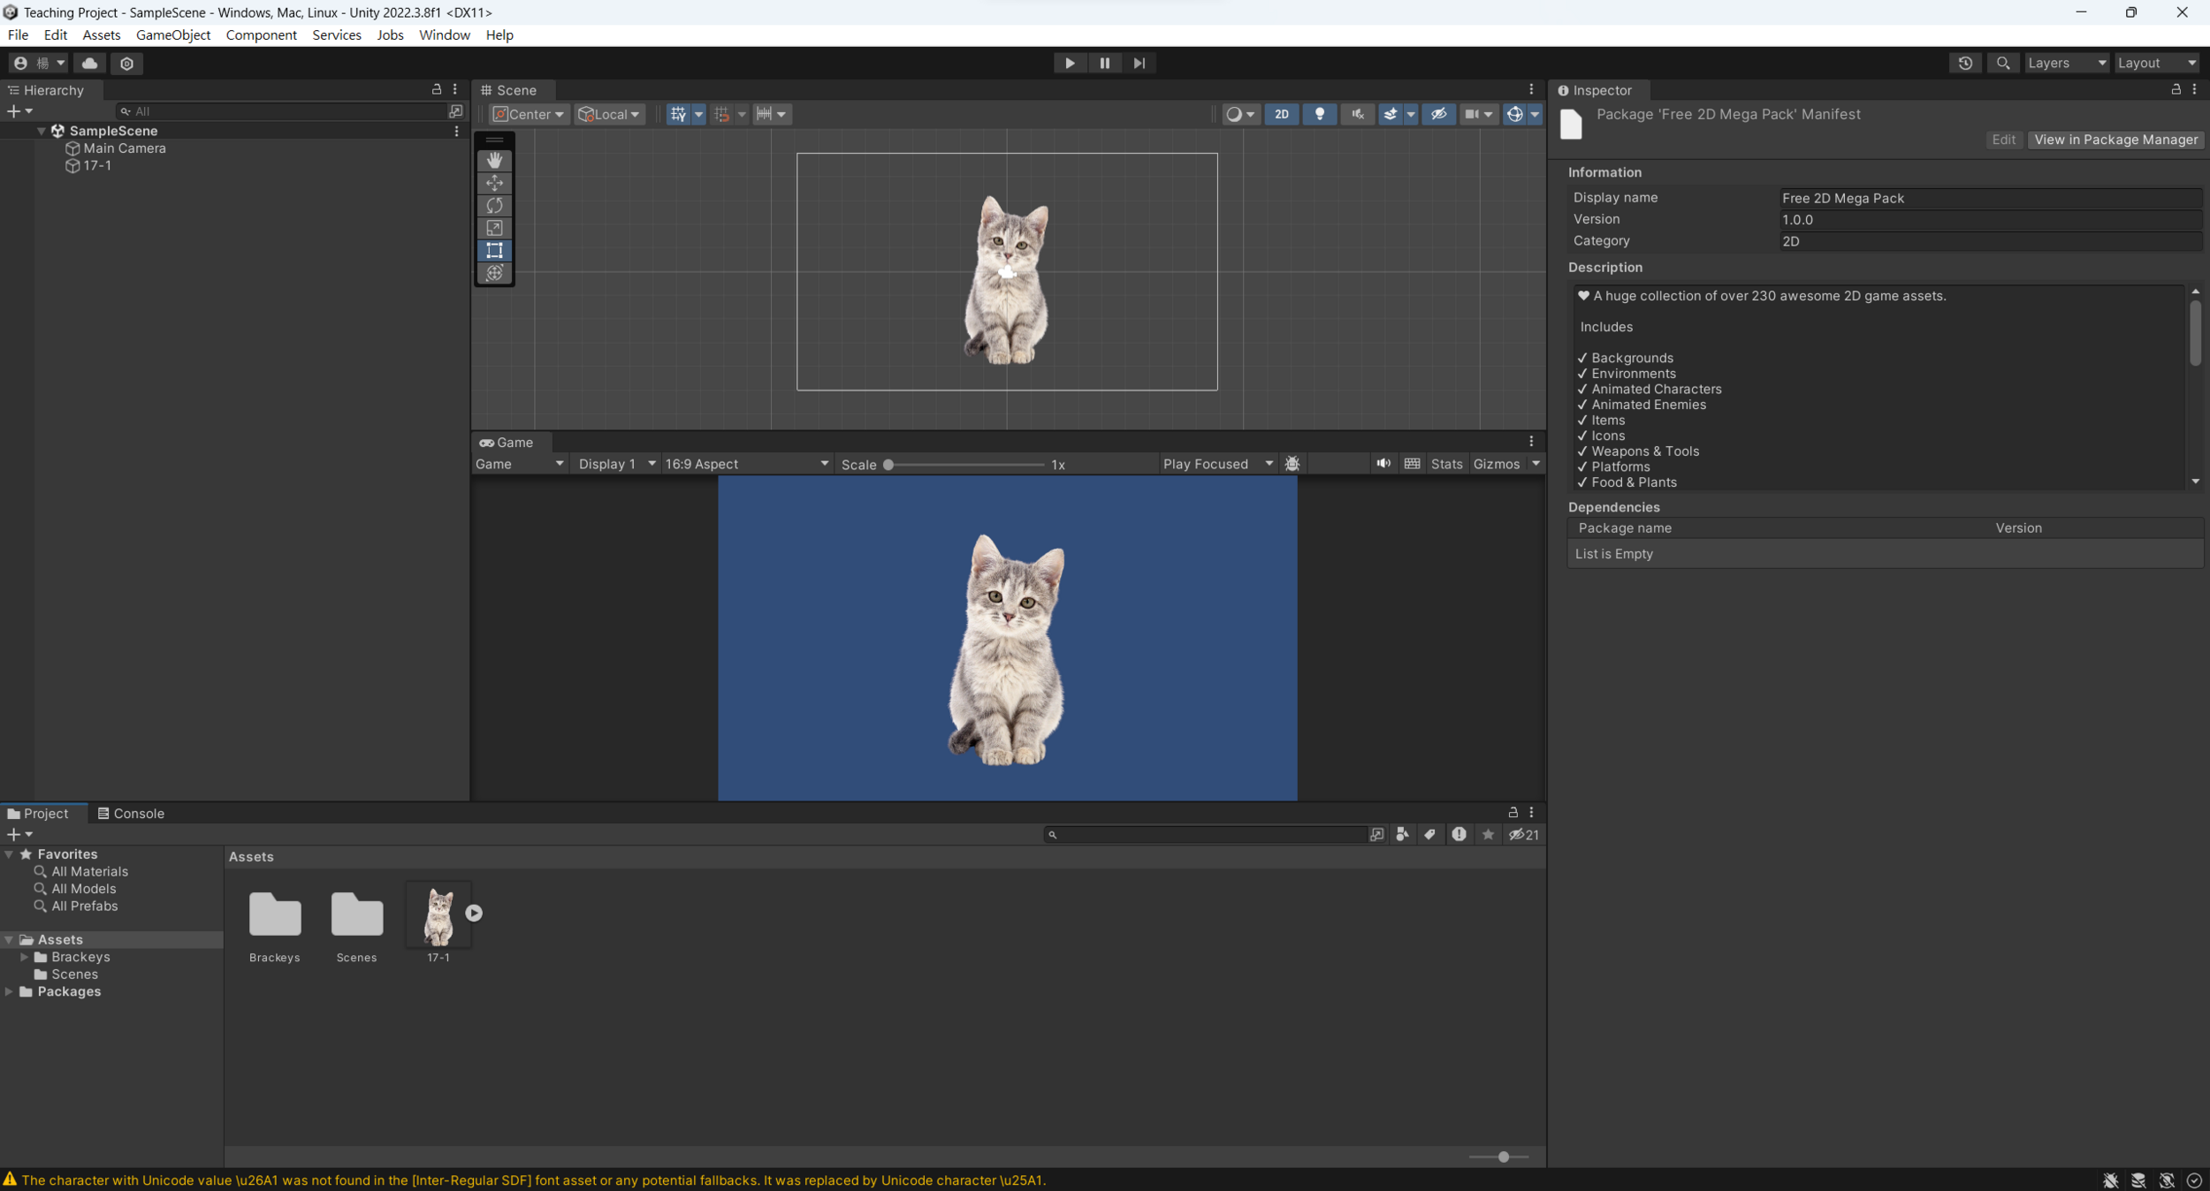Save search as favorite star icon
The height and width of the screenshot is (1191, 2210).
pos(1488,834)
